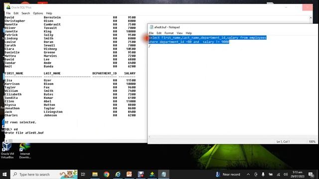Click 100% zoom status in Notepad
This screenshot has height=179, width=319.
pos(312,141)
